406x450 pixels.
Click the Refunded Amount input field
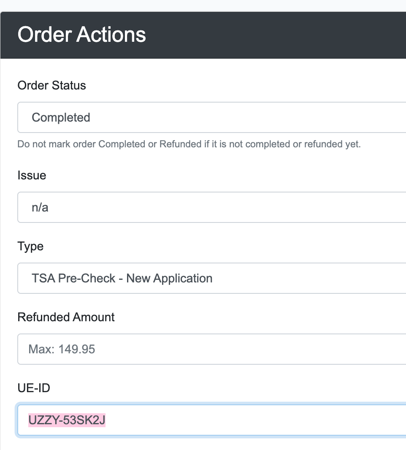pyautogui.click(x=203, y=349)
